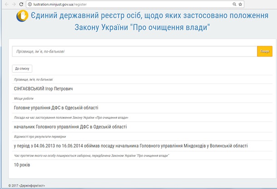Image resolution: width=277 pixels, height=189 pixels.
Task: Click the name search input field
Action: click(x=134, y=51)
